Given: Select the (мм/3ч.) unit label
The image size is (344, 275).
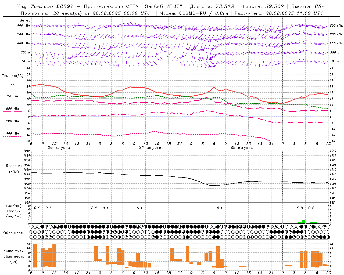Looking at the screenshot, I should [14, 206].
